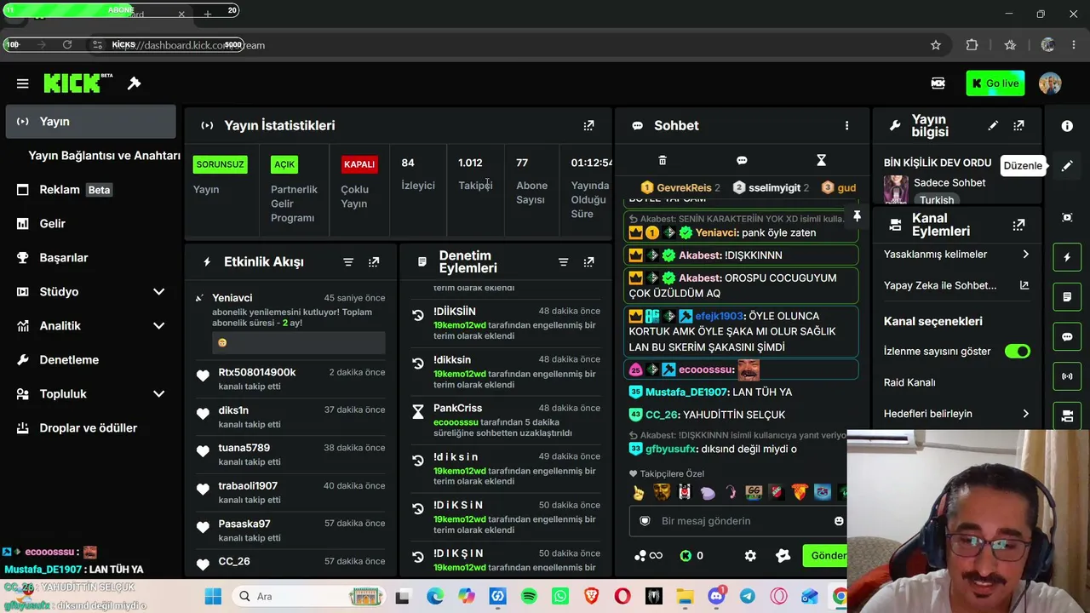Click Mustafa_DE1907 username in chat
Viewport: 1090px width, 613px height.
click(x=686, y=392)
